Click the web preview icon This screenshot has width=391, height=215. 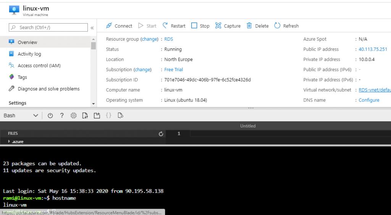point(120,116)
